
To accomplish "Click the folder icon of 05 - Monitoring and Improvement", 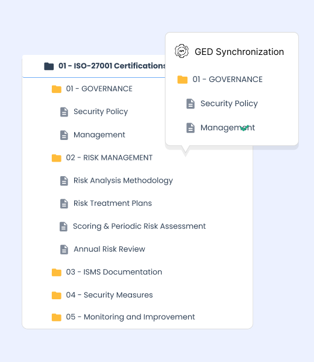I will (x=57, y=317).
